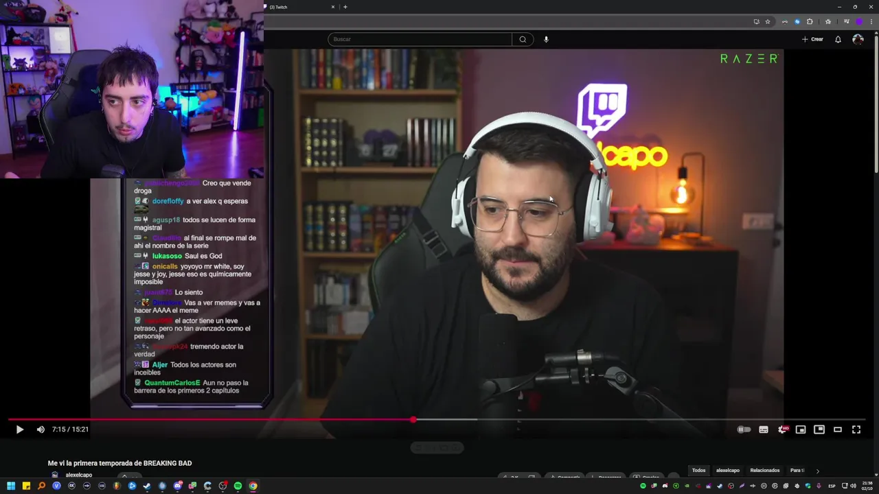Play the paused video
This screenshot has width=879, height=494.
point(19,430)
